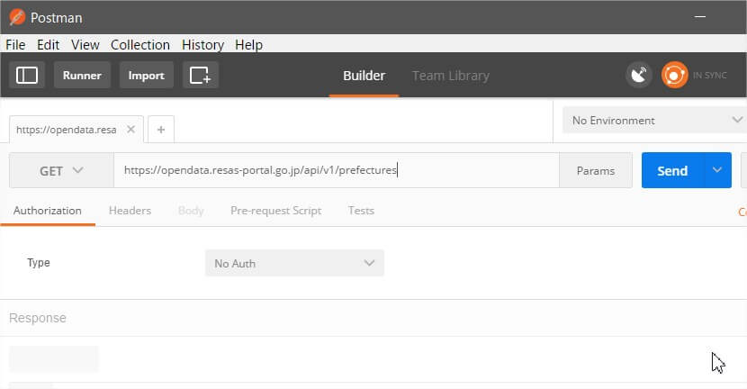Select the Body tab
Screen dimensions: 747x389
tap(191, 211)
